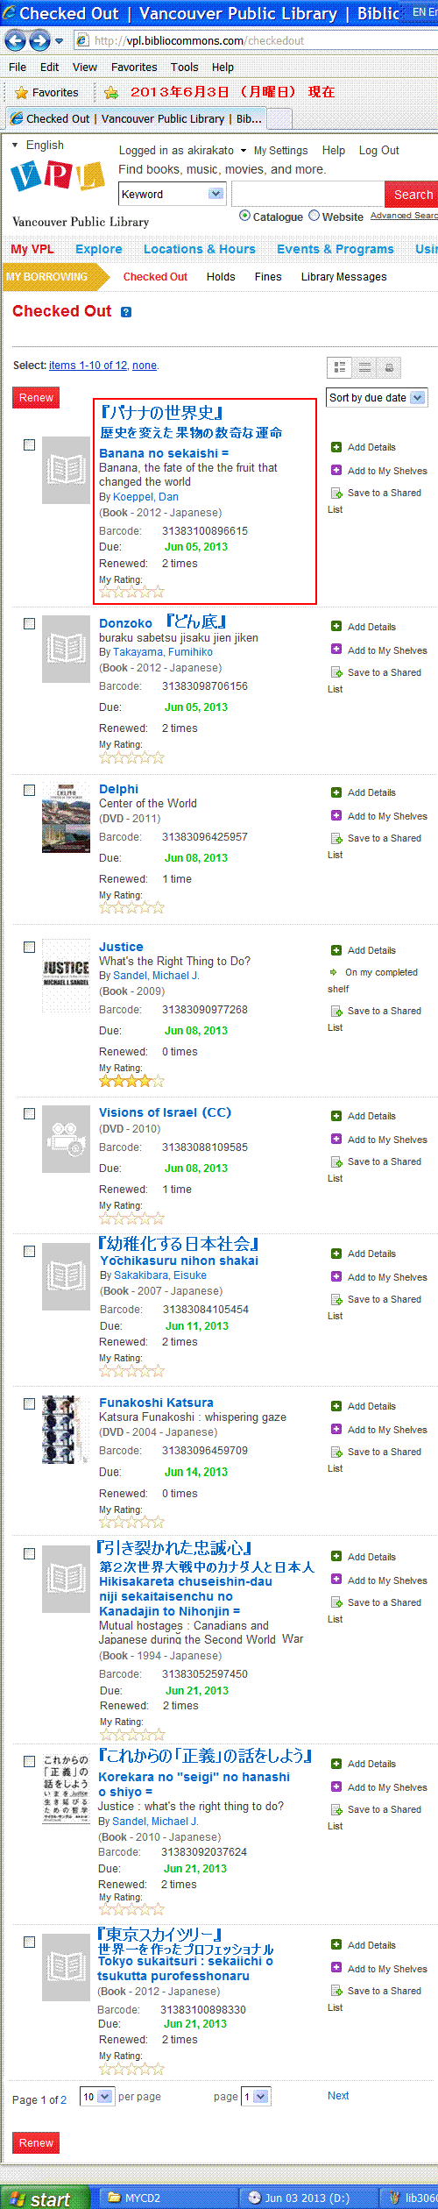Open the Explore navigation menu
The image size is (438, 2209).
99,249
